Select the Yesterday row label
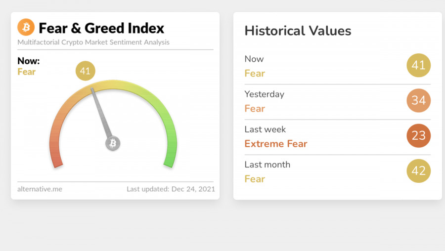This screenshot has height=251, width=445. [x=264, y=94]
